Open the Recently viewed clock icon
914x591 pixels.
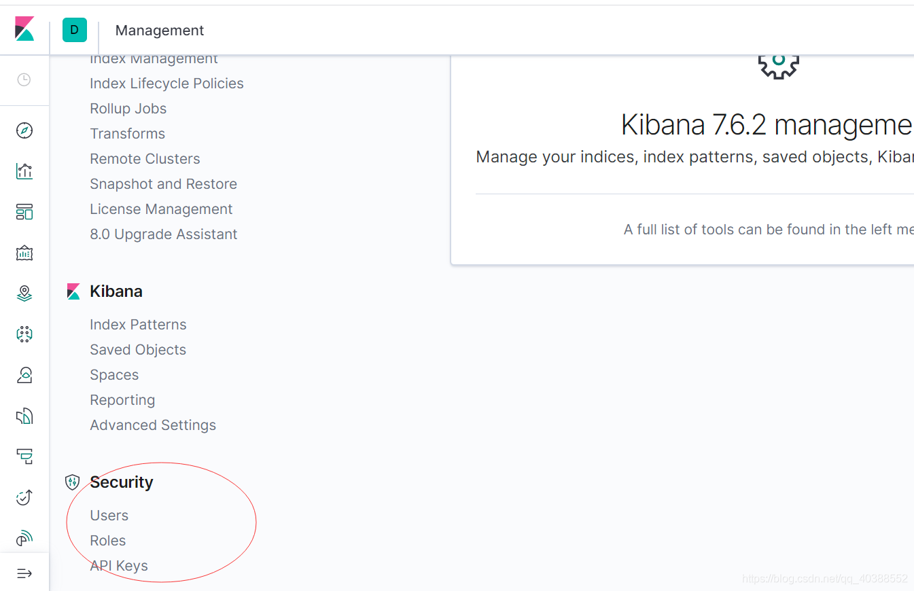[24, 80]
